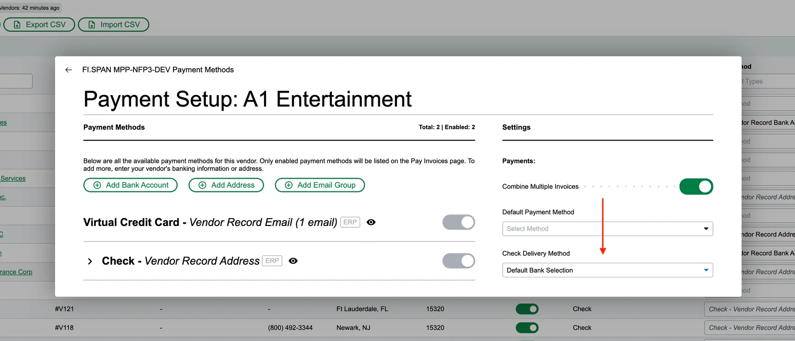Toggle the Check - Vendor Record Address switch

tap(459, 261)
